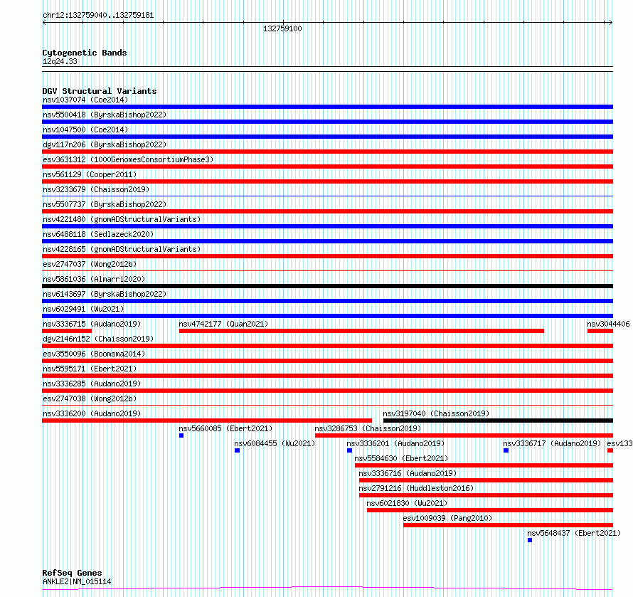Select the blue square marker under nsv6084455
Viewport: 633px width, 597px height.
237,450
